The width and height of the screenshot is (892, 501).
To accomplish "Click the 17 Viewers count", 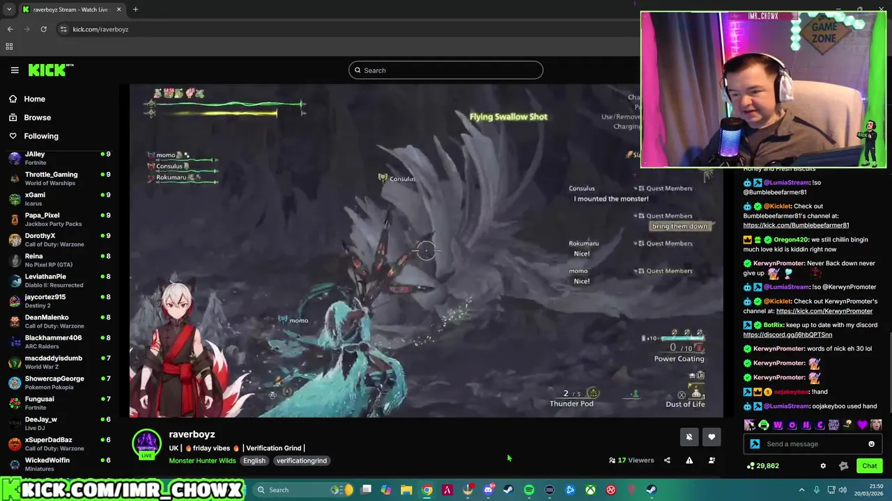I will click(x=631, y=460).
